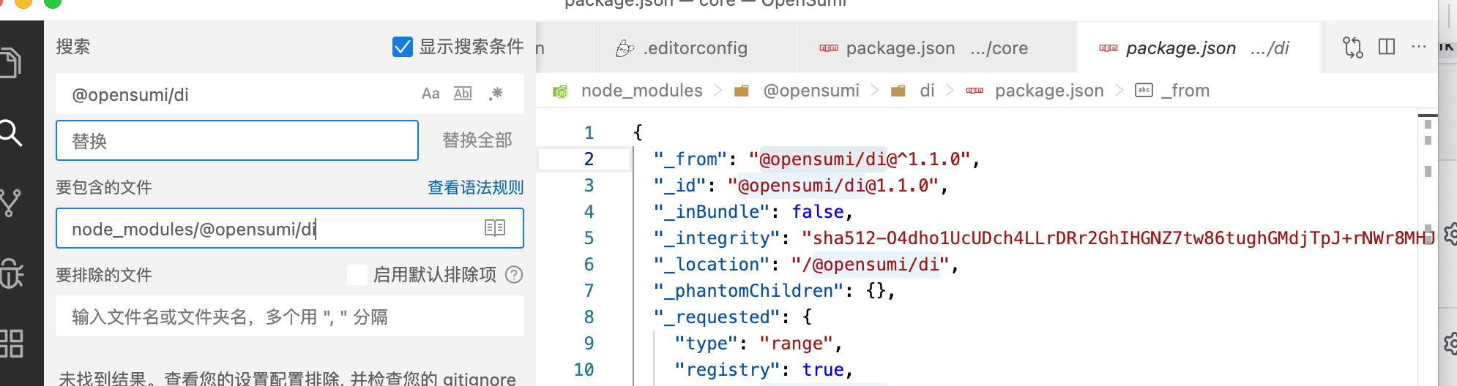Click the compare changes icon in editor toolbar
1457x386 pixels.
pyautogui.click(x=1352, y=48)
